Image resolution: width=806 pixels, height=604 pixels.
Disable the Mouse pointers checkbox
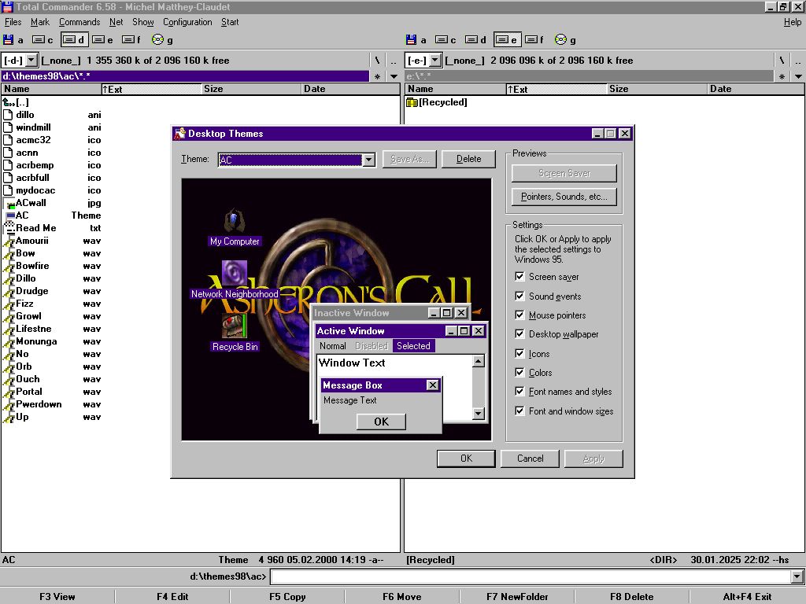519,315
